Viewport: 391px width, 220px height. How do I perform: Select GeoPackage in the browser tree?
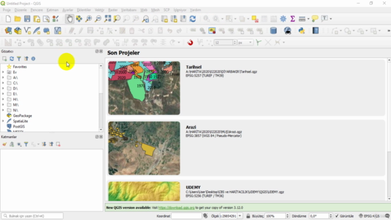pyautogui.click(x=23, y=116)
